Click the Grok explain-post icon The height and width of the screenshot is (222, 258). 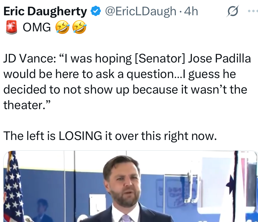pyautogui.click(x=233, y=12)
